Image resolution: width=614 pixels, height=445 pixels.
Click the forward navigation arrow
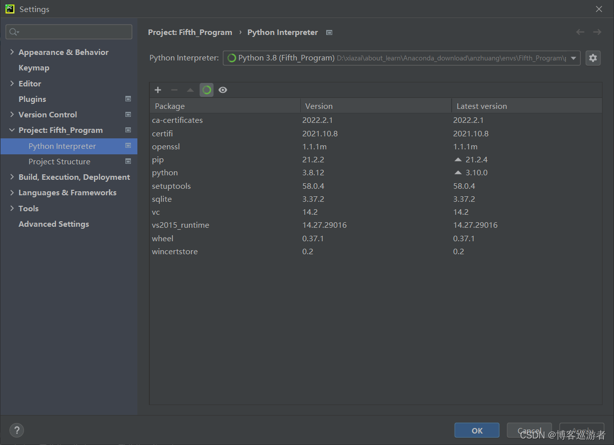(597, 32)
